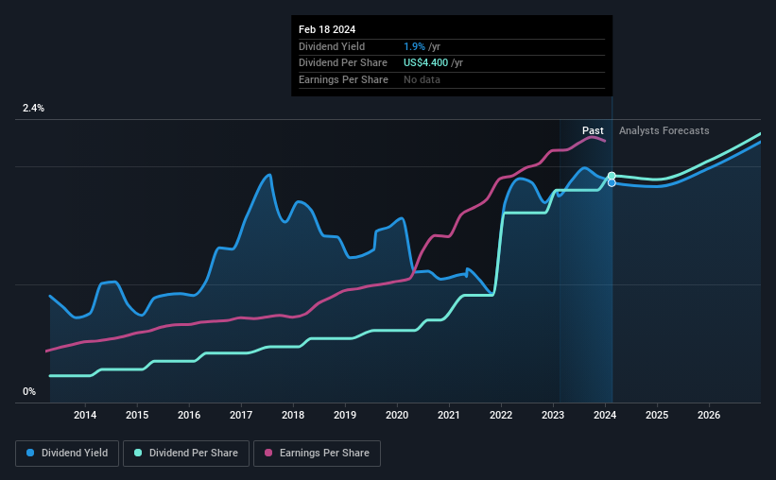Click the 2.4% y-axis label

(33, 108)
